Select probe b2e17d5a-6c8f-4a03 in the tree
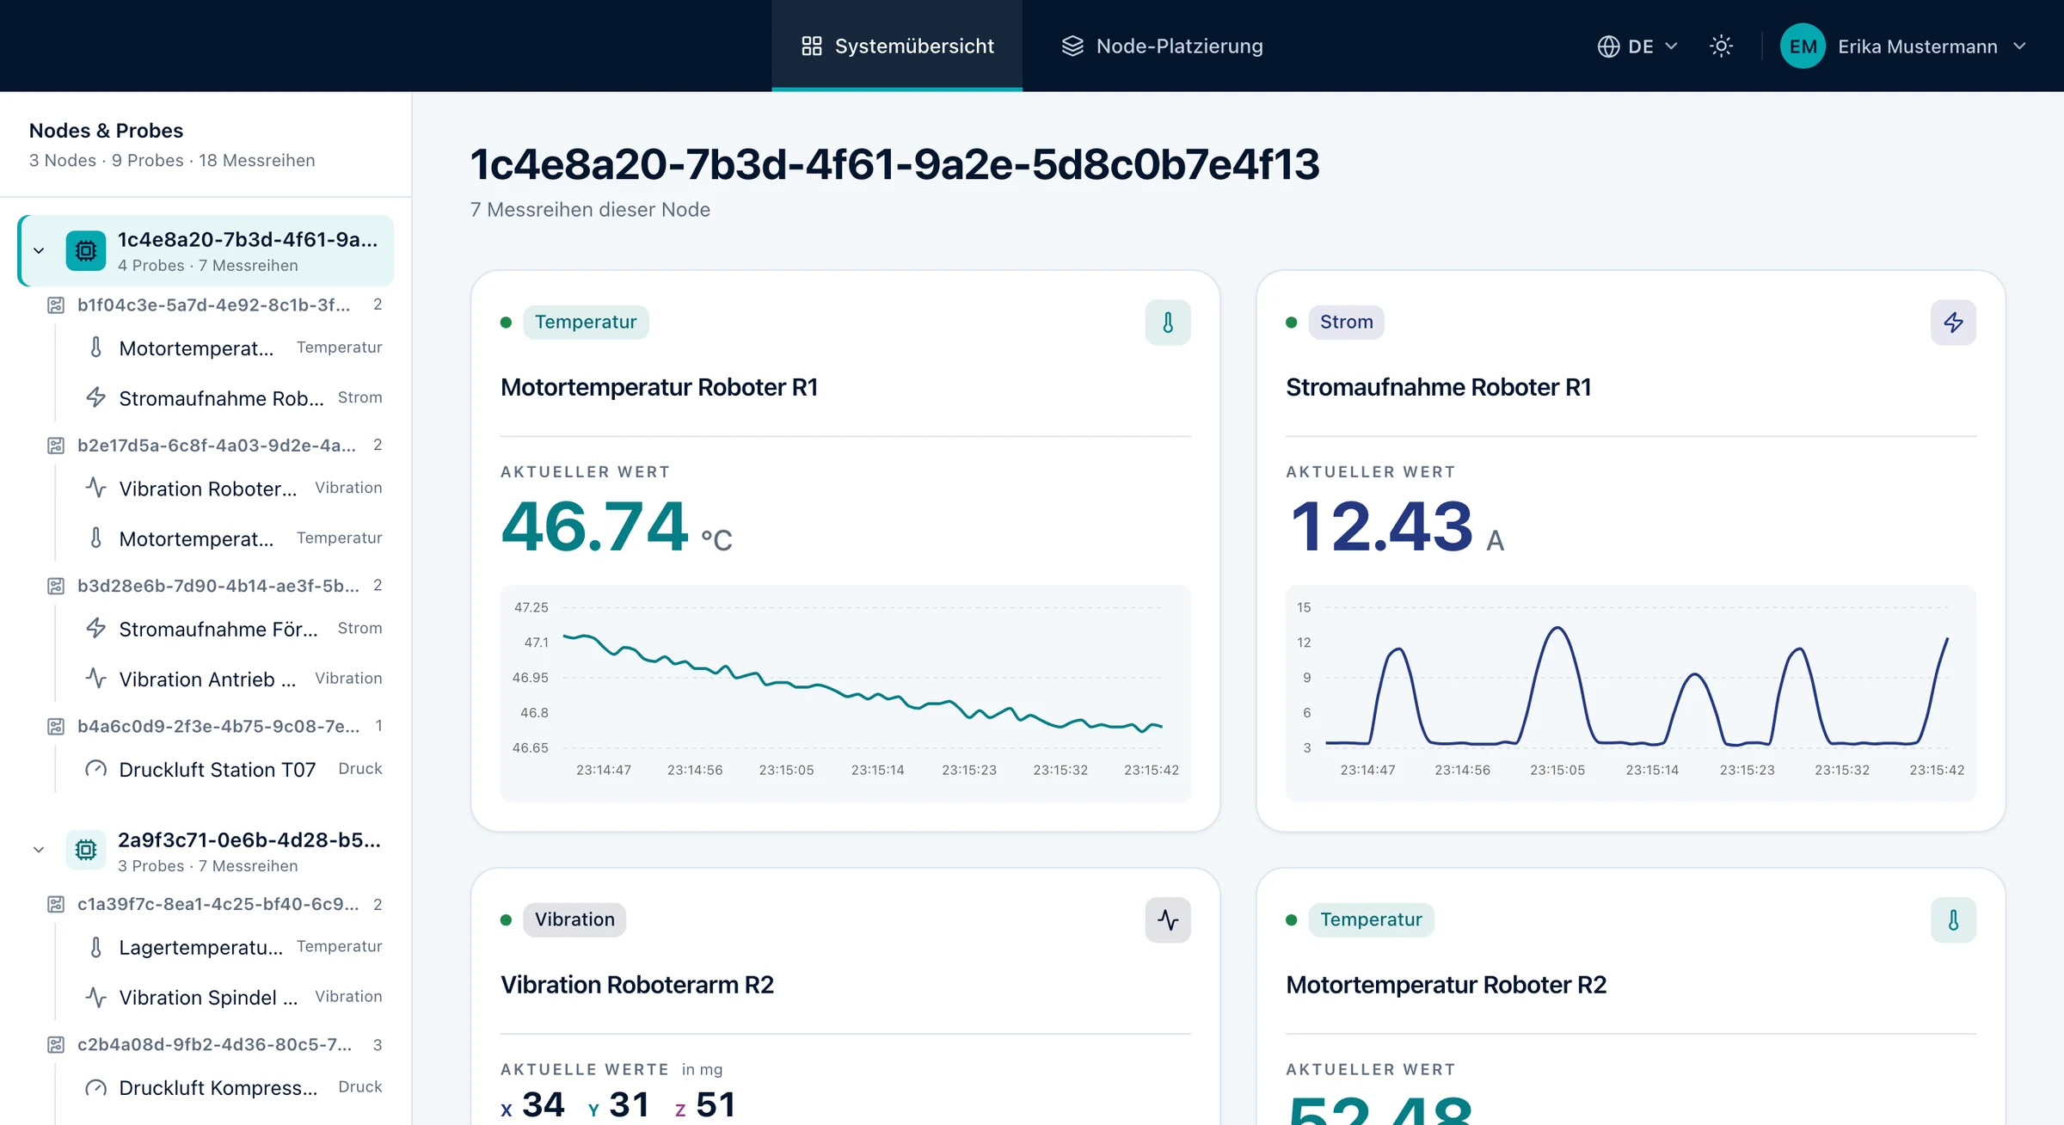 214,446
